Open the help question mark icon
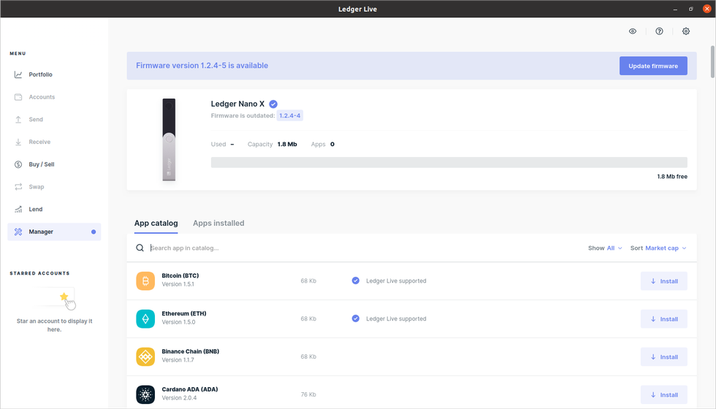 click(659, 31)
